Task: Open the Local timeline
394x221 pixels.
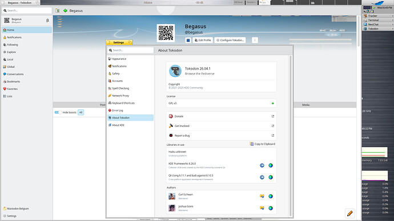Action: pos(27,59)
